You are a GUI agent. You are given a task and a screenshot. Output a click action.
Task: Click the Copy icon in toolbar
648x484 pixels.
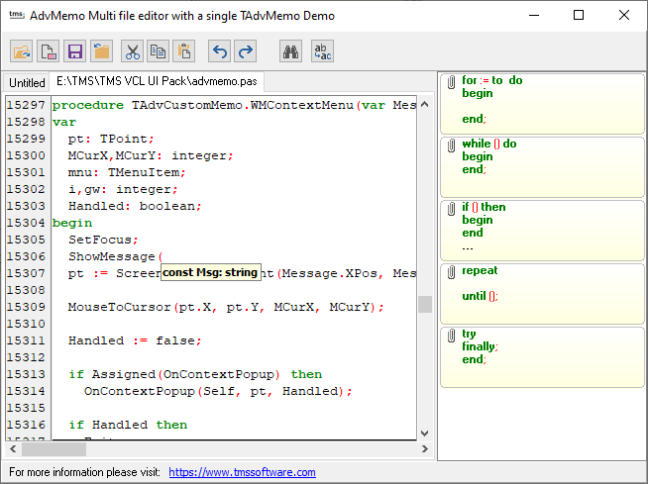[158, 50]
